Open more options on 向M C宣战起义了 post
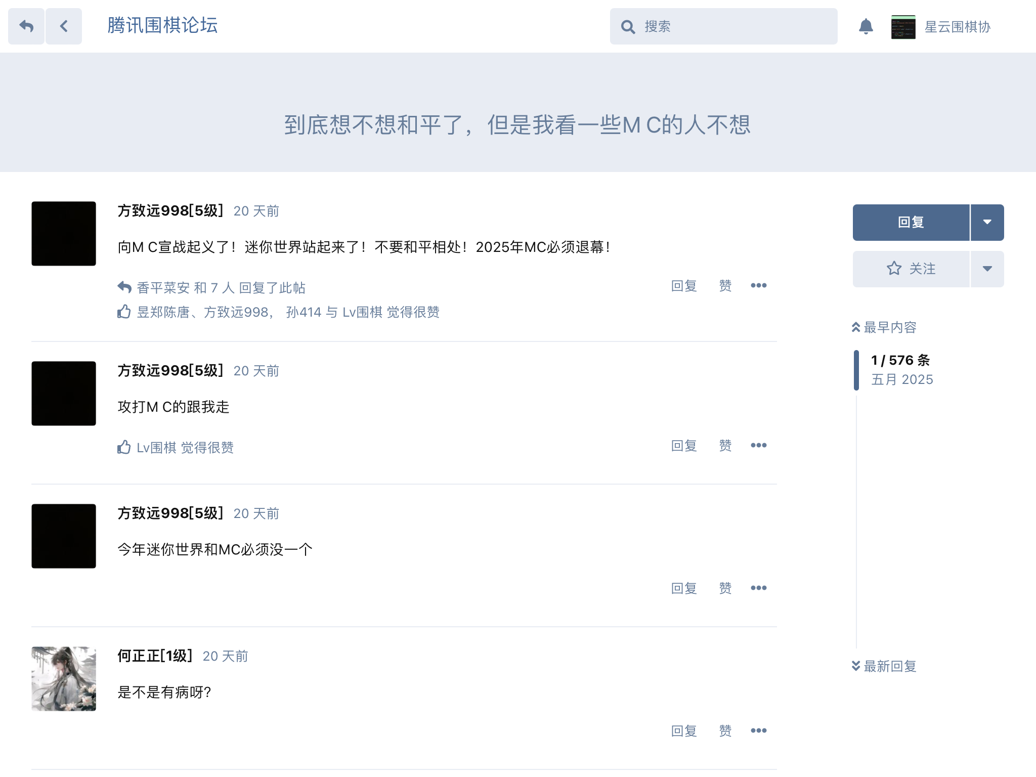The image size is (1036, 777). pos(759,286)
